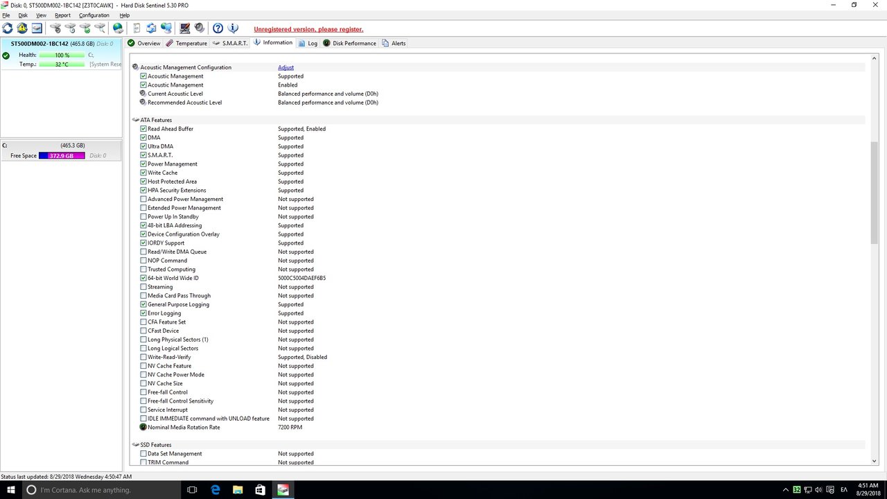This screenshot has width=887, height=499.
Task: Check the Free-fall Control Sensitivity checkbox
Action: (143, 401)
